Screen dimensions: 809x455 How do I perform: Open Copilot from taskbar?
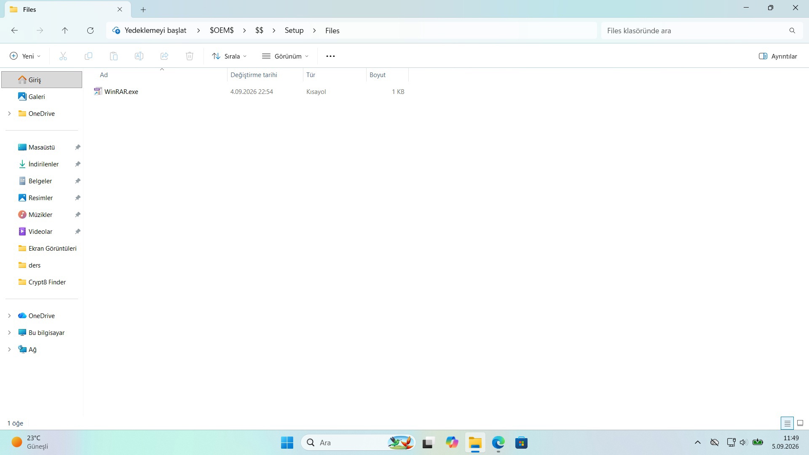tap(452, 443)
